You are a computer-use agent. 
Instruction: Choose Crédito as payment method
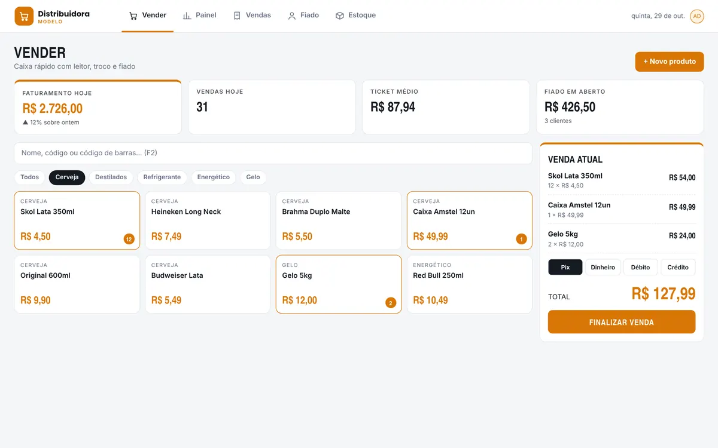(x=678, y=267)
